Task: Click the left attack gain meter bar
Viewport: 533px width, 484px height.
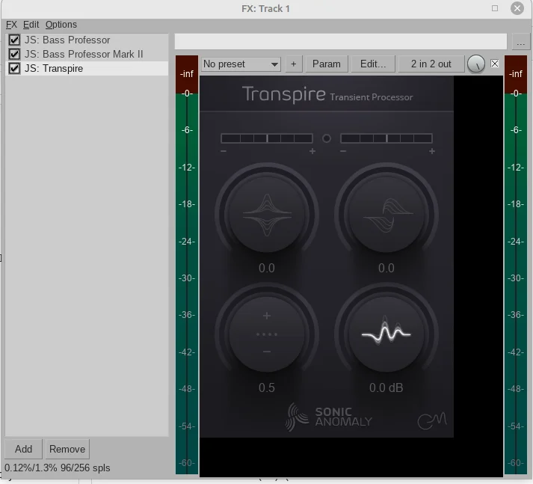Action: (x=267, y=138)
